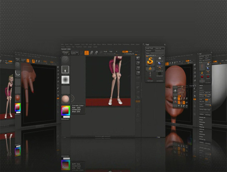Click Import in Tool palette
The image size is (227, 172).
click(150, 51)
